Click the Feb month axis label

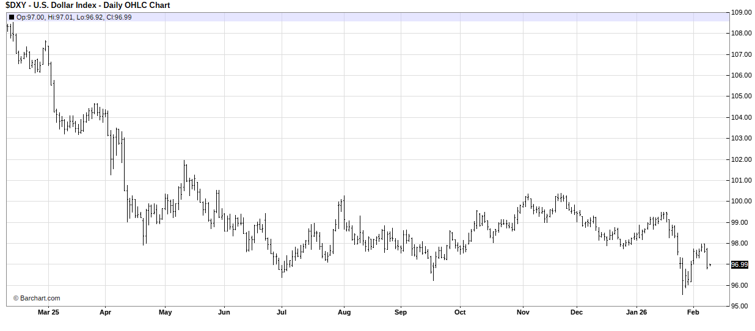coord(693,312)
